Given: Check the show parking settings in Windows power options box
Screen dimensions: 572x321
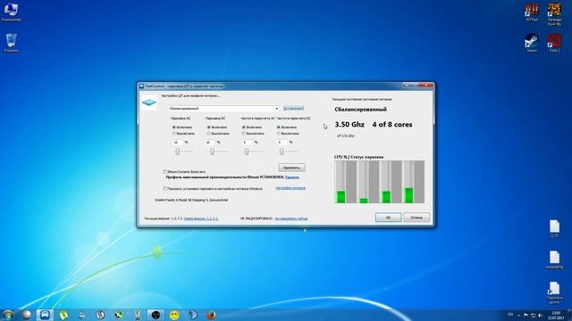Looking at the screenshot, I should 165,188.
